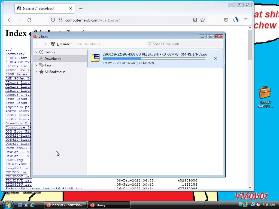Open the 700K Games link
This screenshot has width=279, height=209.
[x=18, y=74]
